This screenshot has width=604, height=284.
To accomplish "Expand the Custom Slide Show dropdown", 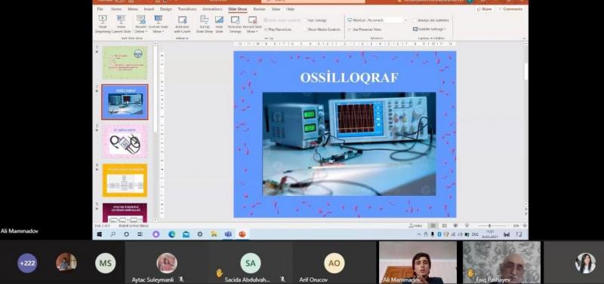I will click(x=159, y=24).
